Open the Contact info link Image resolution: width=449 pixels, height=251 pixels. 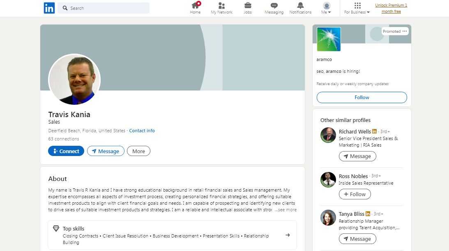142,131
